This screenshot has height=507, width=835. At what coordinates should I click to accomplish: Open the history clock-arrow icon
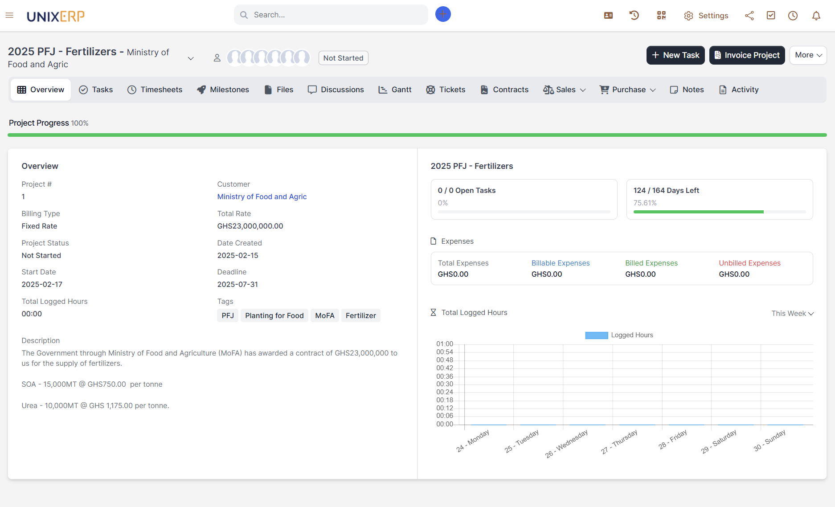pyautogui.click(x=634, y=16)
